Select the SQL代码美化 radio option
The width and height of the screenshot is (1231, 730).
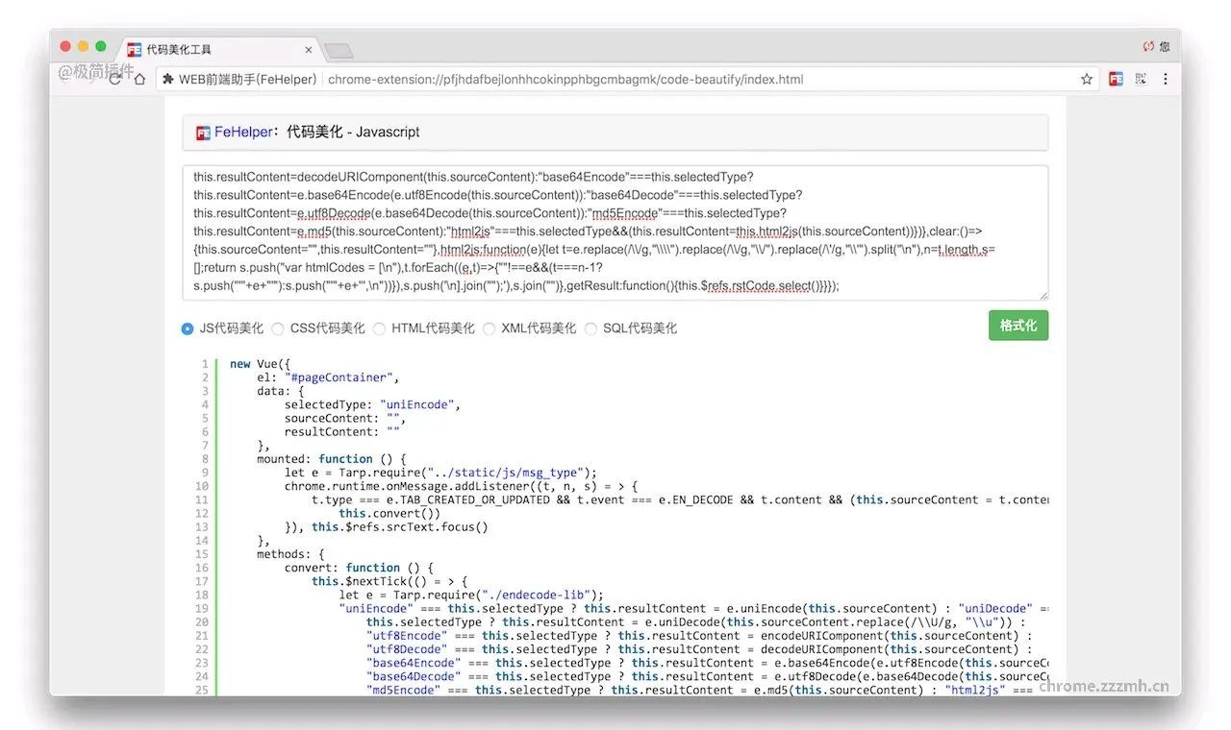pyautogui.click(x=590, y=328)
